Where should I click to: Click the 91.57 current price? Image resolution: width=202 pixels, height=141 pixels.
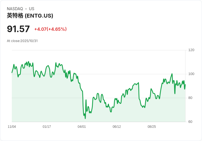point(18,29)
